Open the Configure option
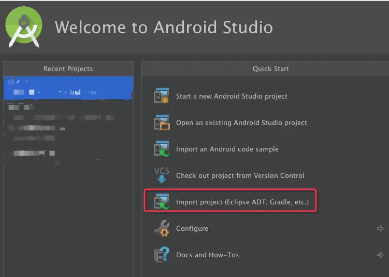 [x=192, y=229]
